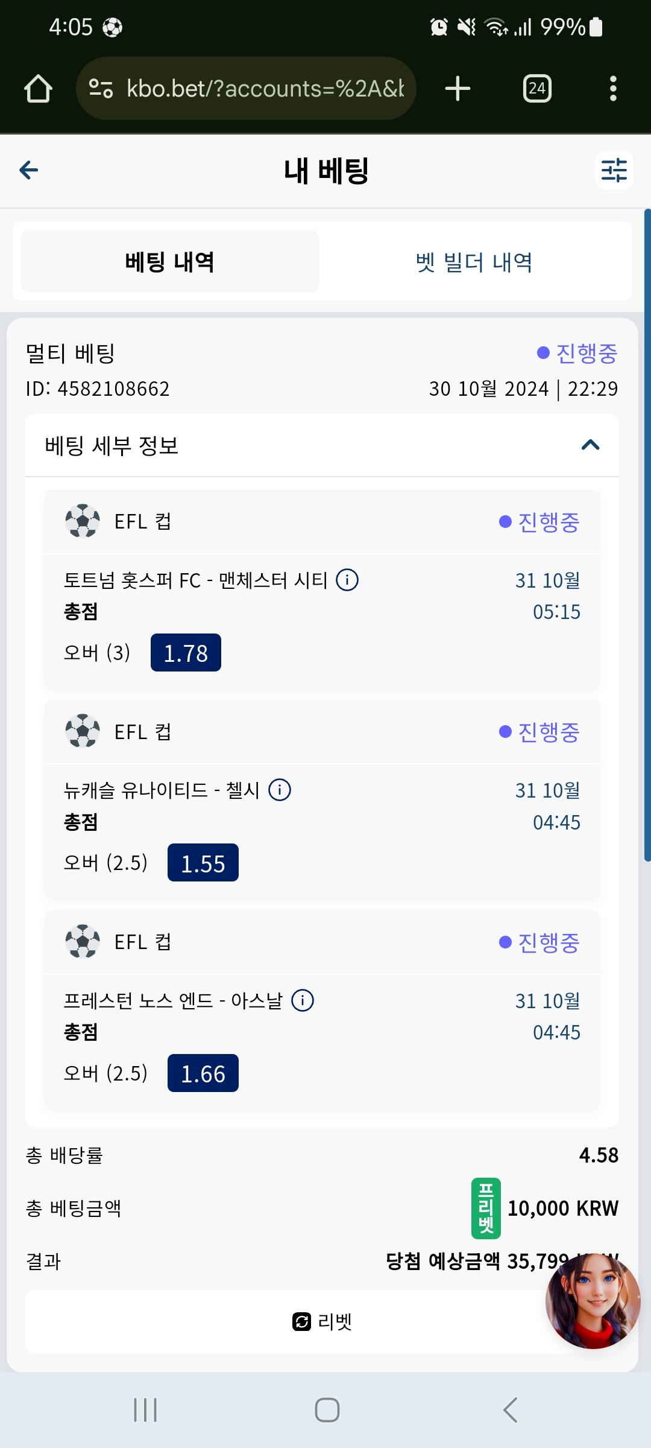Image resolution: width=651 pixels, height=1448 pixels.
Task: Tap the 1.78 odds button
Action: coord(186,653)
